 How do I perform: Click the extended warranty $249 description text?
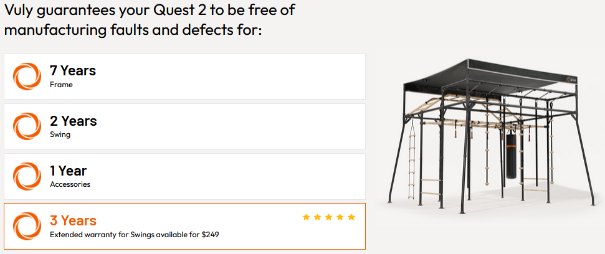point(134,235)
